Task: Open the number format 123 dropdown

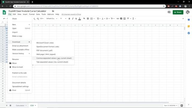Action: coord(42,19)
